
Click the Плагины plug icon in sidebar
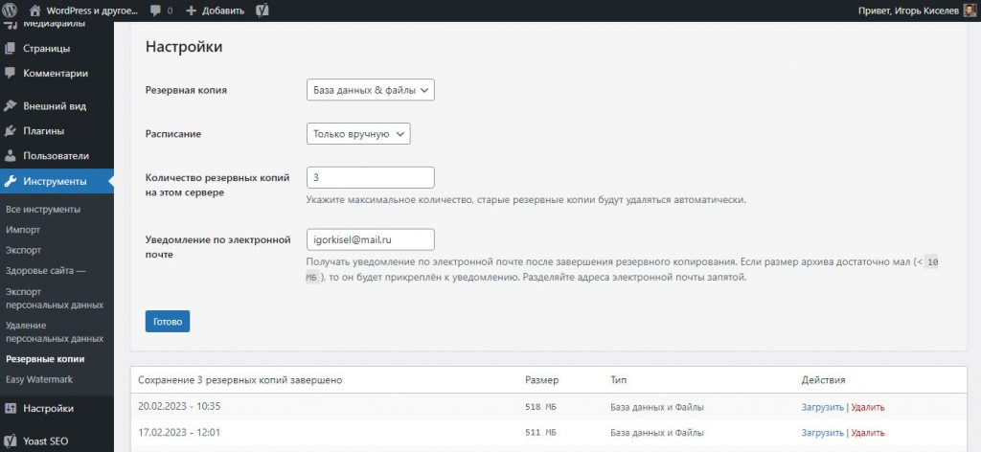11,131
